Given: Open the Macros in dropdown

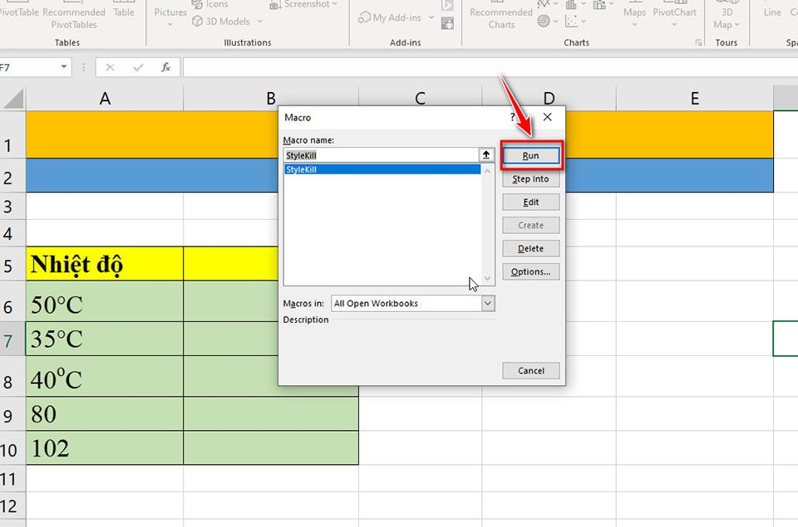Looking at the screenshot, I should (488, 304).
